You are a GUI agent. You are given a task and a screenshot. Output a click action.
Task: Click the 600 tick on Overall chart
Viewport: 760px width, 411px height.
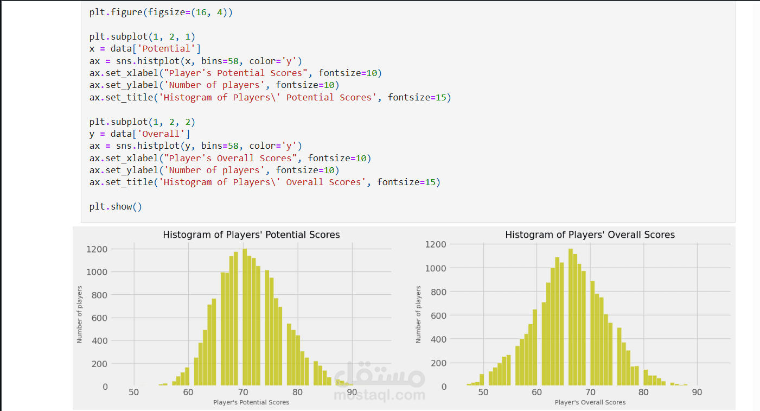[438, 315]
